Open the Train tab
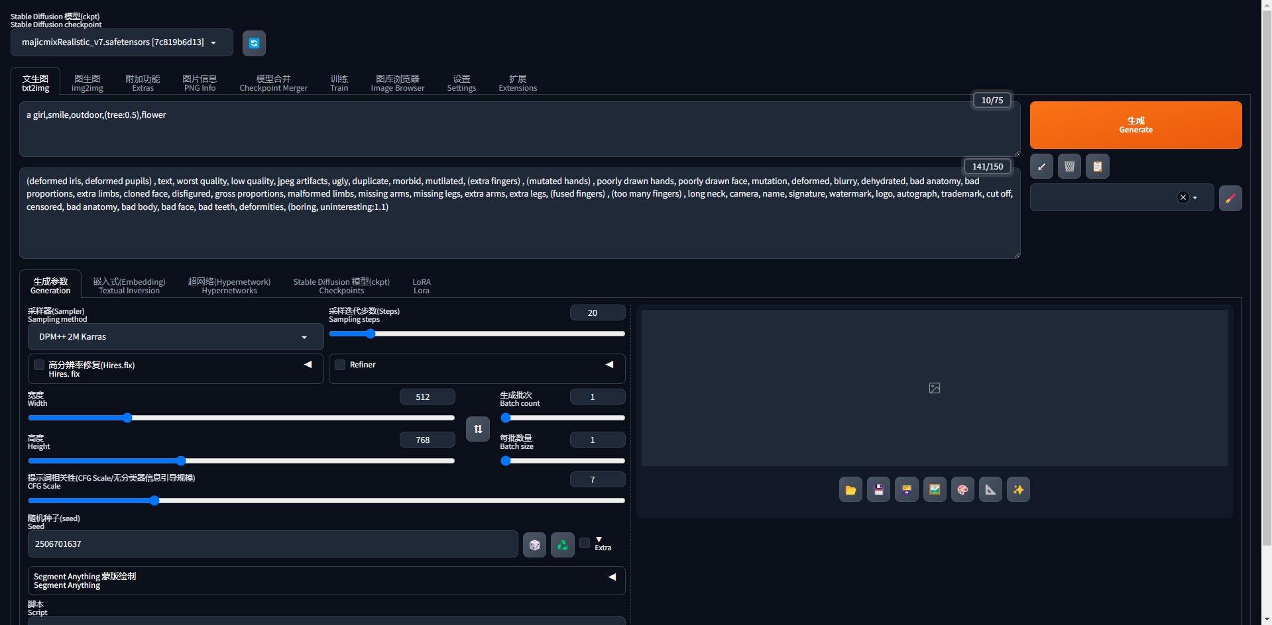1272x625 pixels. pyautogui.click(x=339, y=83)
